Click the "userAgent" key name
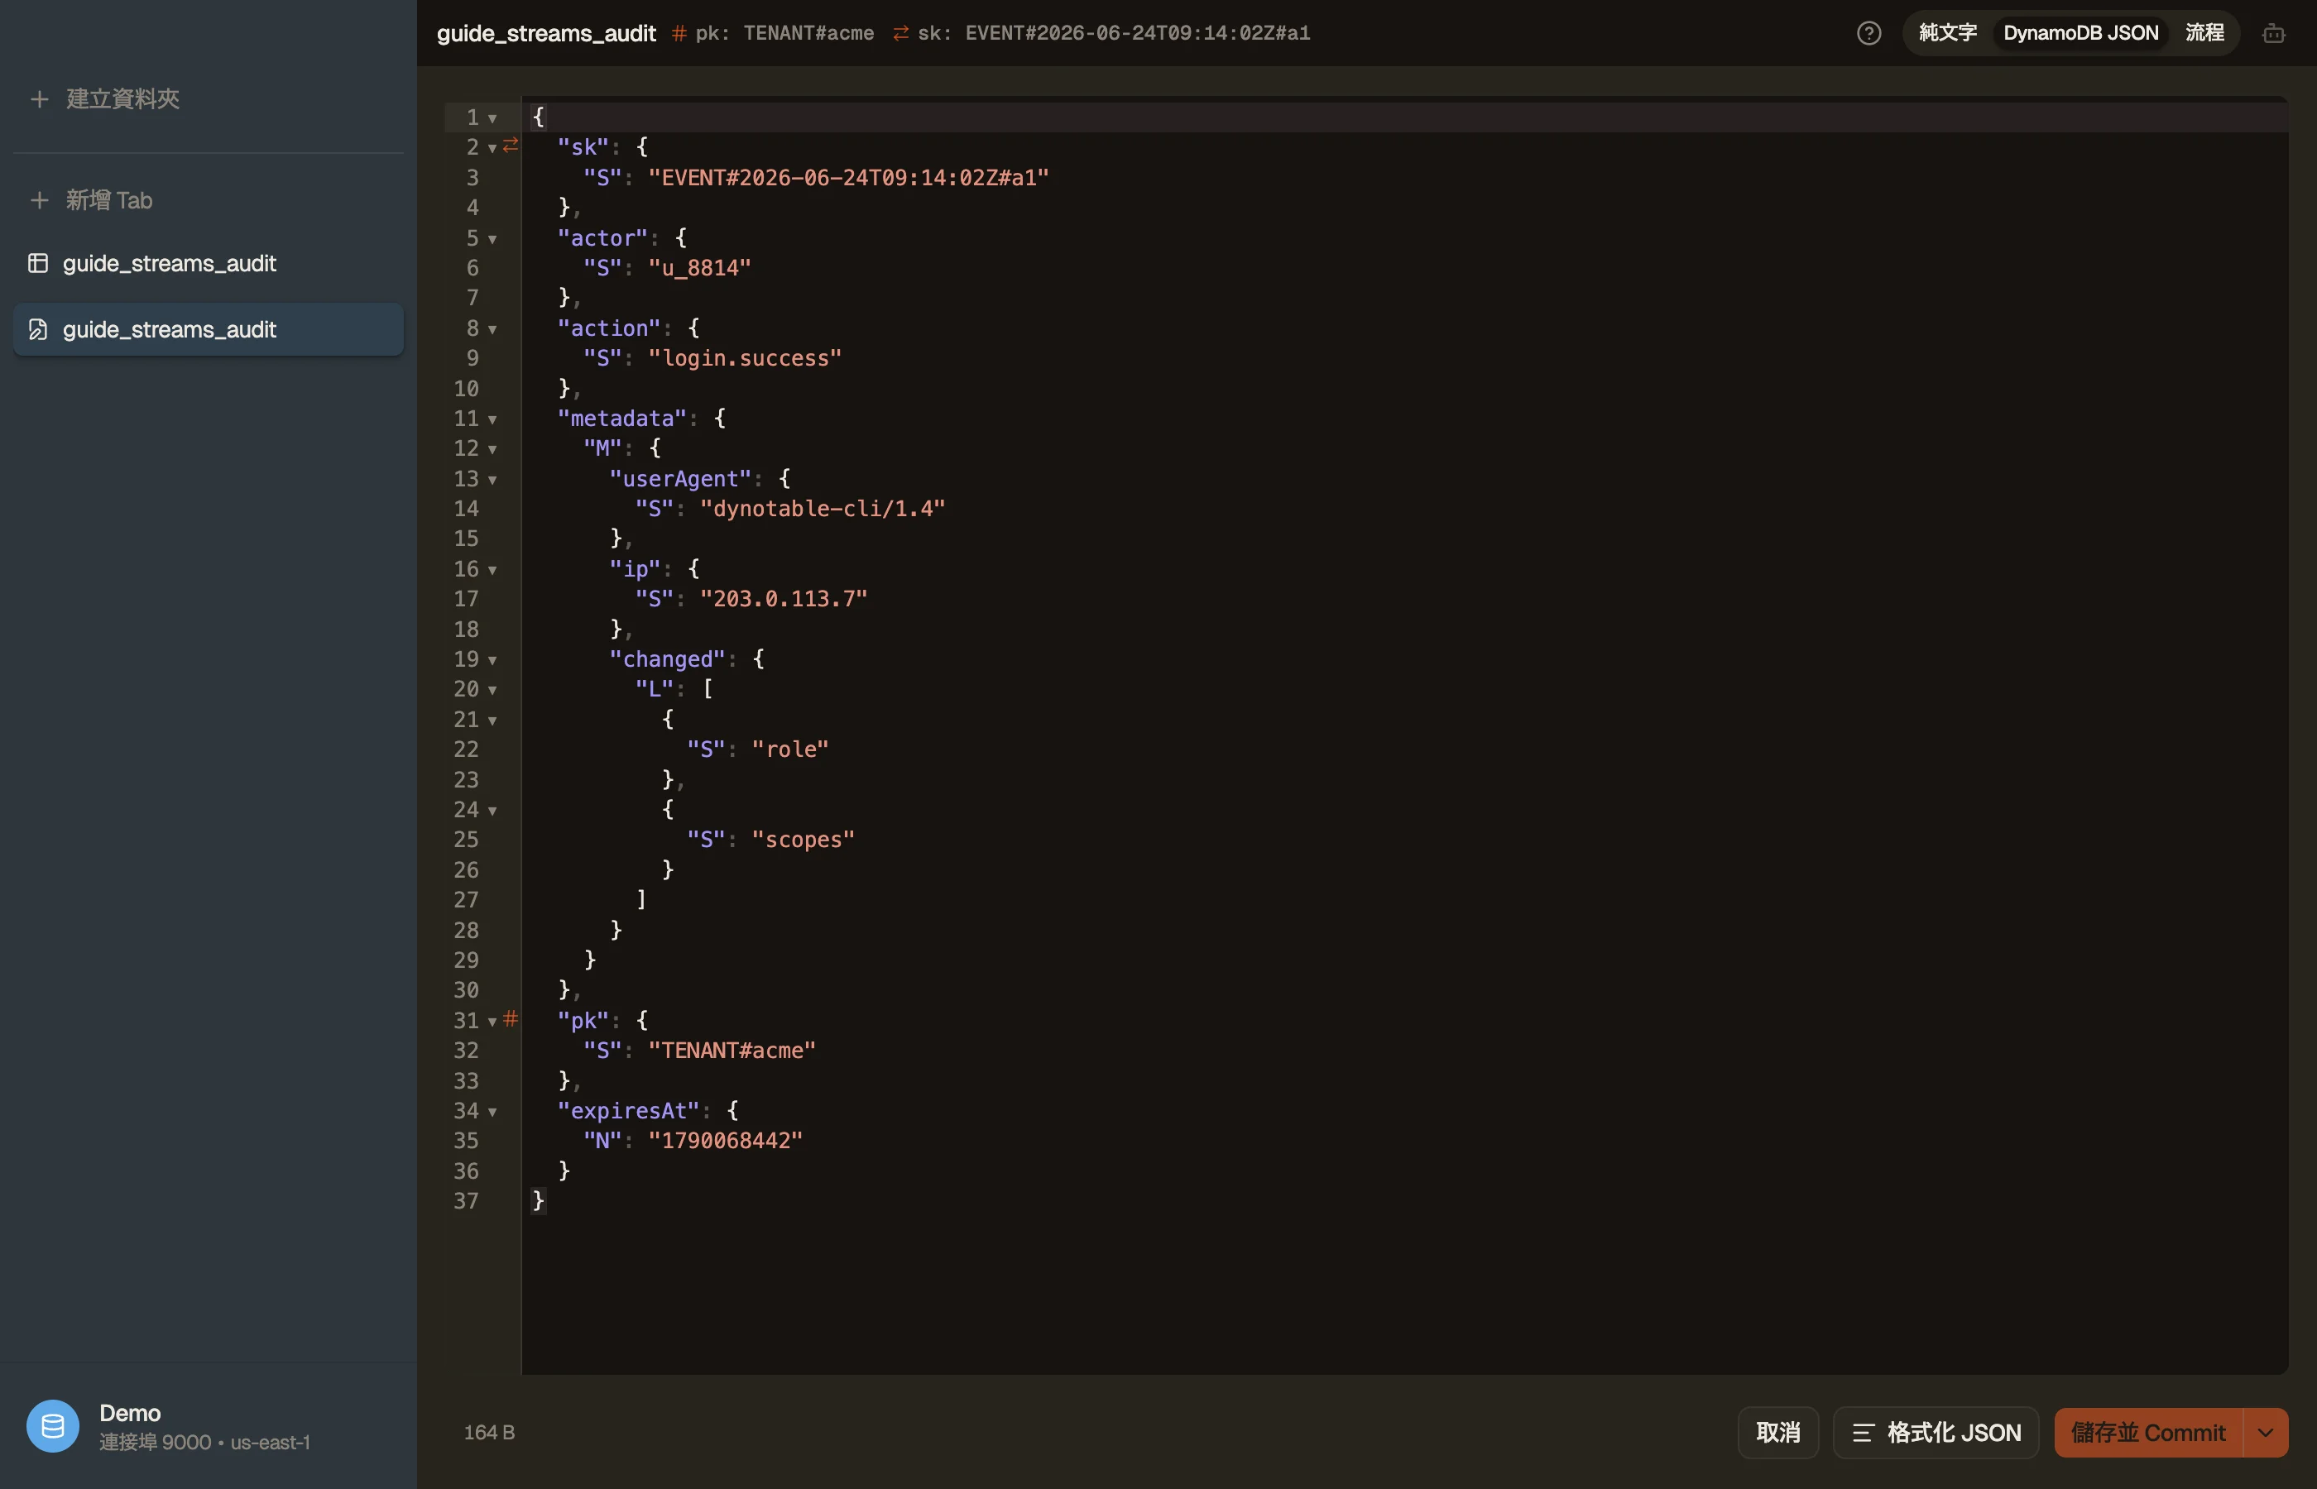The image size is (2317, 1489). point(680,479)
